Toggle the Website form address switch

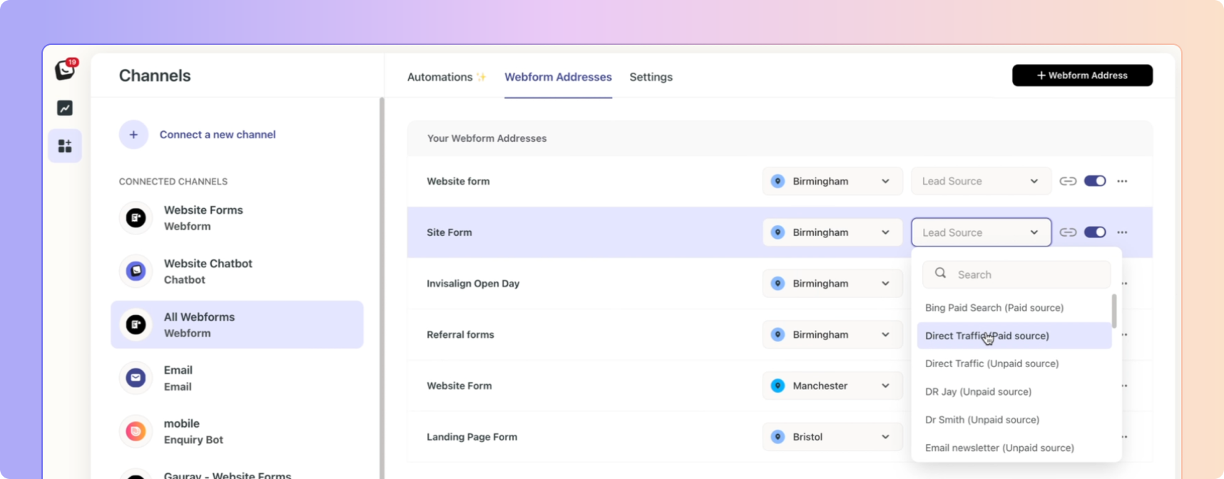pyautogui.click(x=1095, y=181)
